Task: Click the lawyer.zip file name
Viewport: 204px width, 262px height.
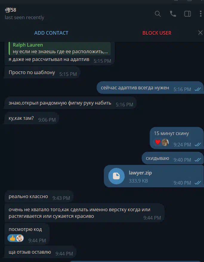Action: tap(140, 173)
